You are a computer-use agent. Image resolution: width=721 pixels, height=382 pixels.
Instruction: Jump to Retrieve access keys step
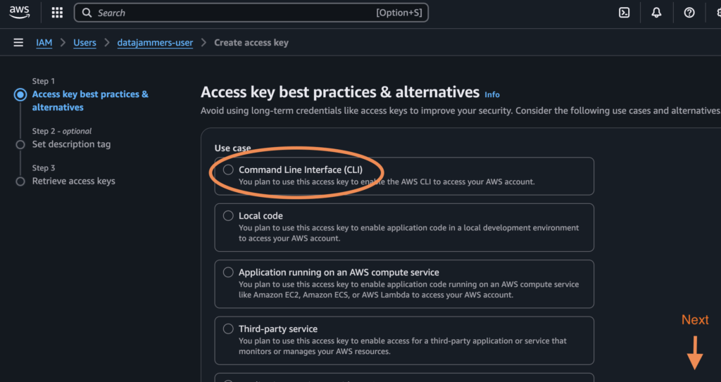pos(73,181)
